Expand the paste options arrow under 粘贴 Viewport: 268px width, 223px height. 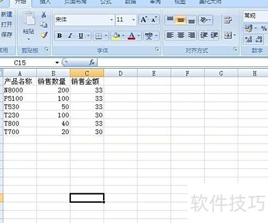click(x=29, y=39)
